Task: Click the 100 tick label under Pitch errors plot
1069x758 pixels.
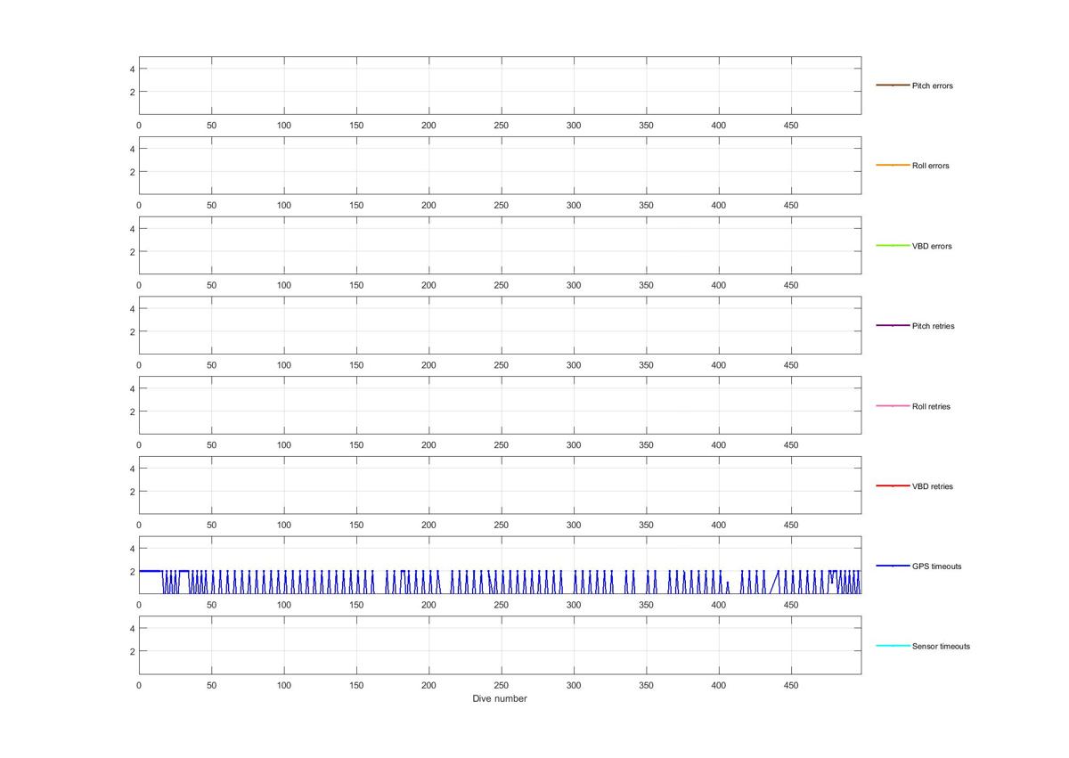Action: coord(284,126)
